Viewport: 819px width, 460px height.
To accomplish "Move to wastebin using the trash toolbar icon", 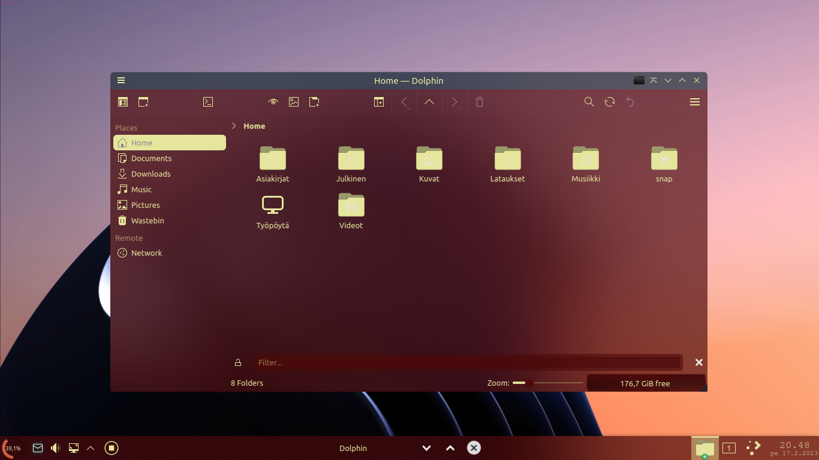I will (480, 102).
